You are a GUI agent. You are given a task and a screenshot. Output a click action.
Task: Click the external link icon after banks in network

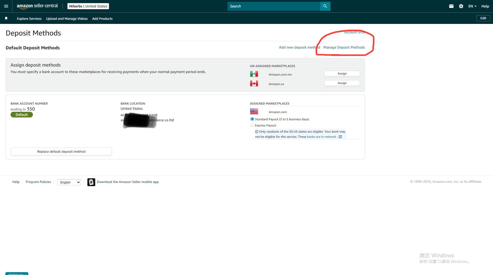[x=340, y=137]
